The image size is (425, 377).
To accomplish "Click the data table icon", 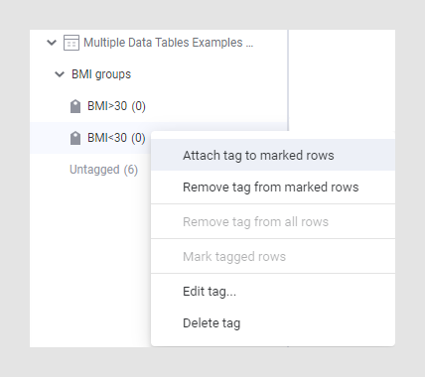I will [71, 43].
